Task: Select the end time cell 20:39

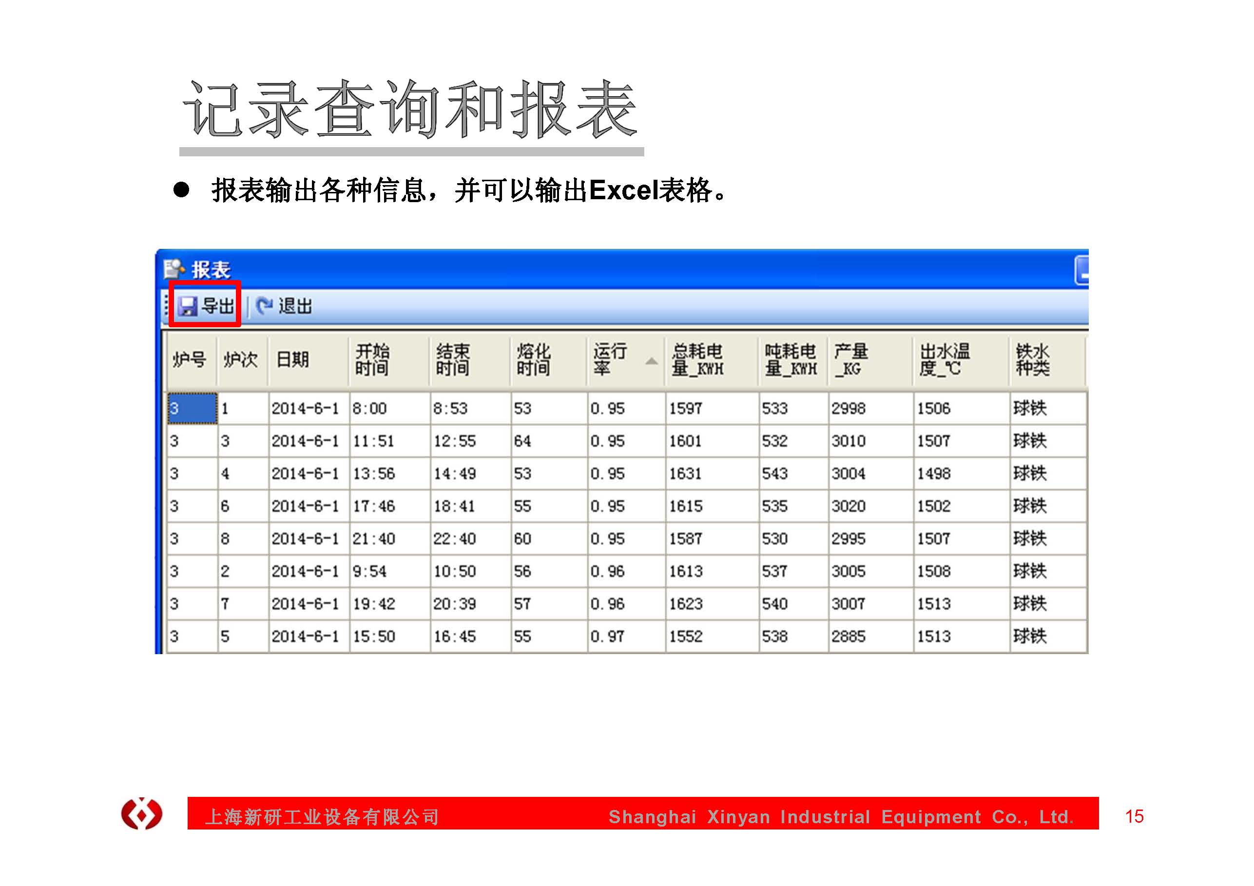Action: pyautogui.click(x=471, y=604)
